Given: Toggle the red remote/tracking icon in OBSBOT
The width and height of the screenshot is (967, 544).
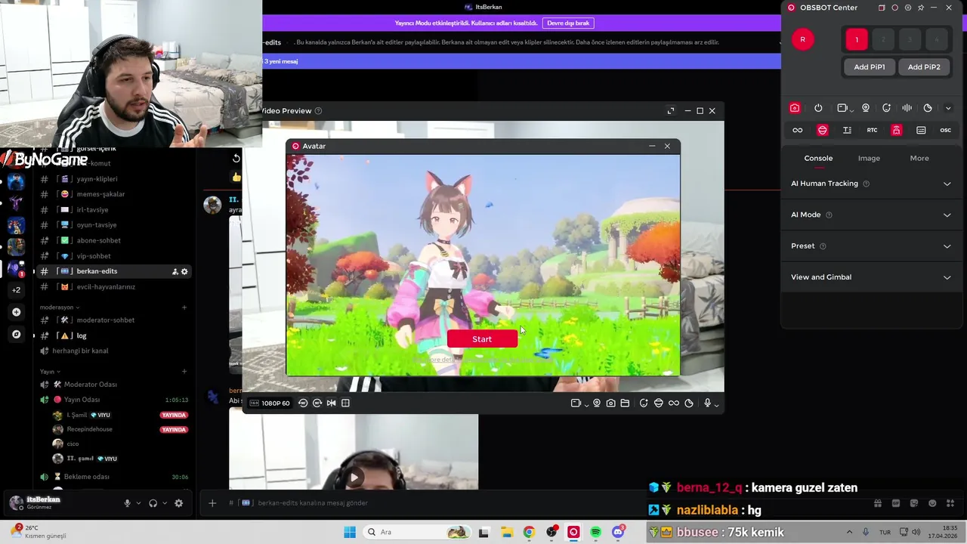Looking at the screenshot, I should 896,130.
